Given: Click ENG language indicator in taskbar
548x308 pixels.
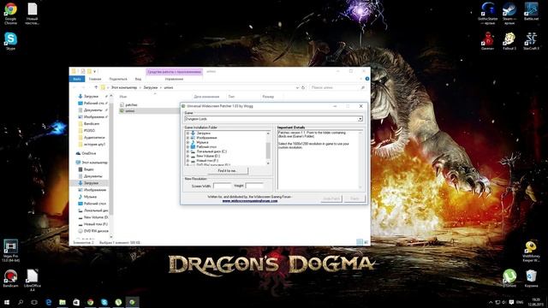Looking at the screenshot, I should click(x=520, y=302).
